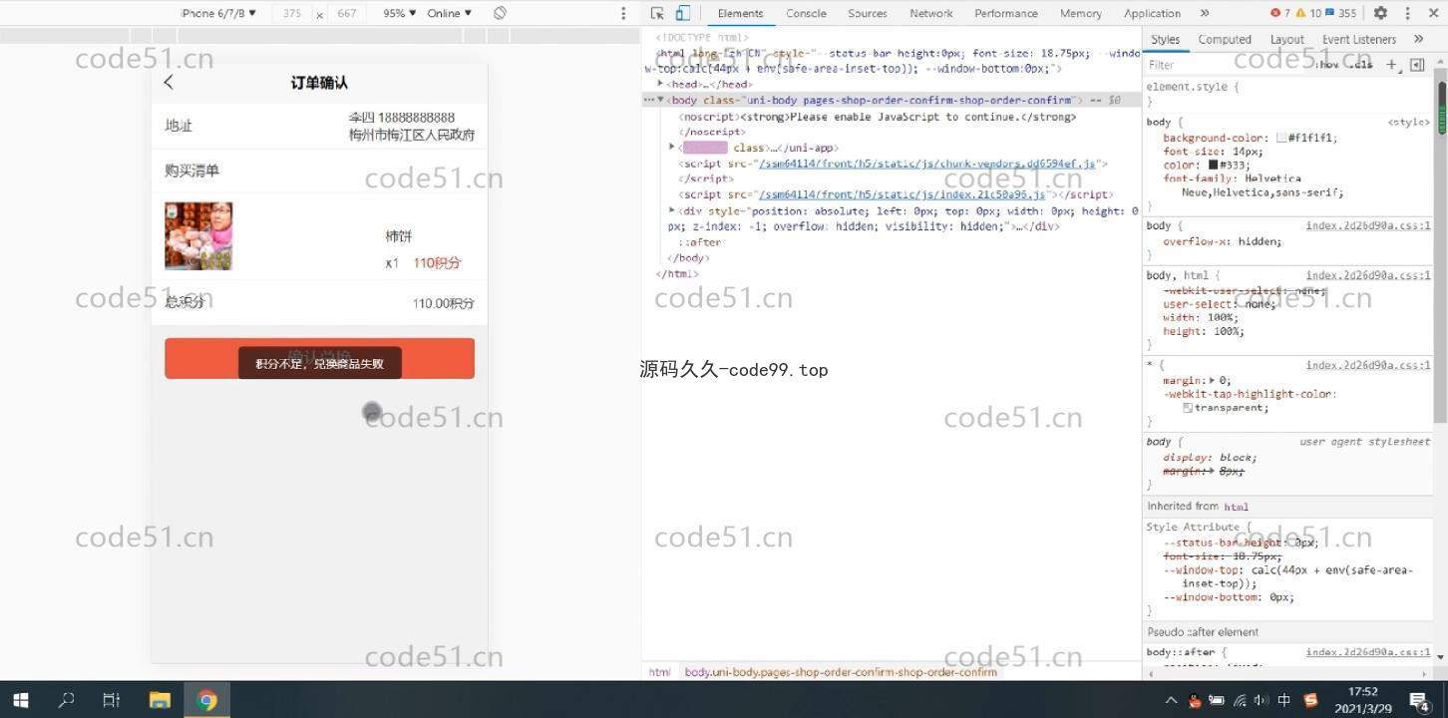Open the Computed sidebar tab
Image resolution: width=1448 pixels, height=718 pixels.
click(x=1225, y=39)
